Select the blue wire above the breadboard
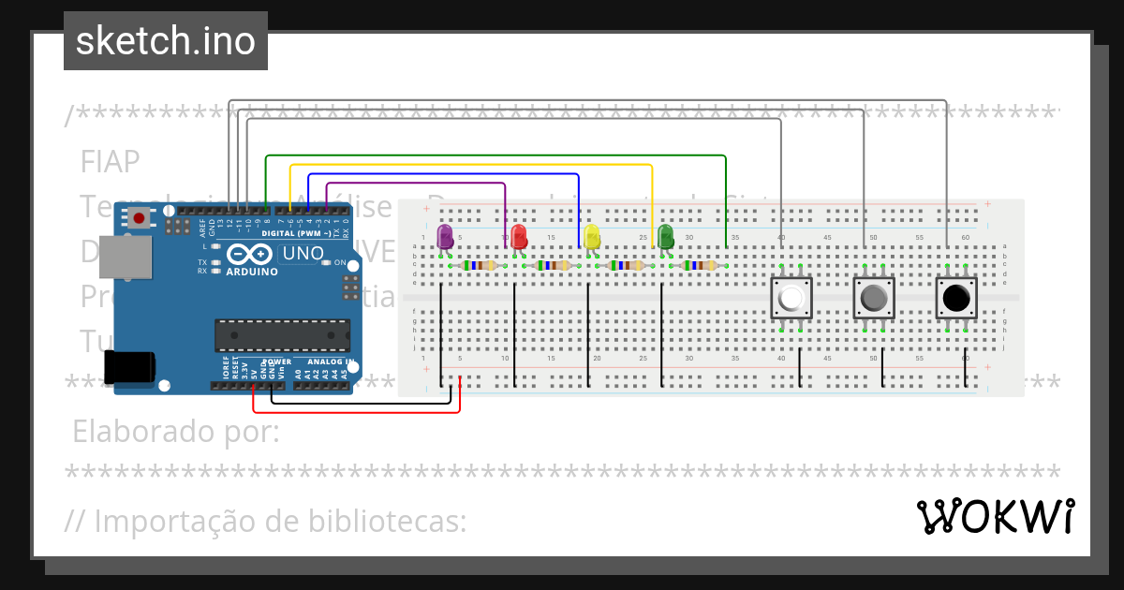The width and height of the screenshot is (1124, 590). [443, 175]
